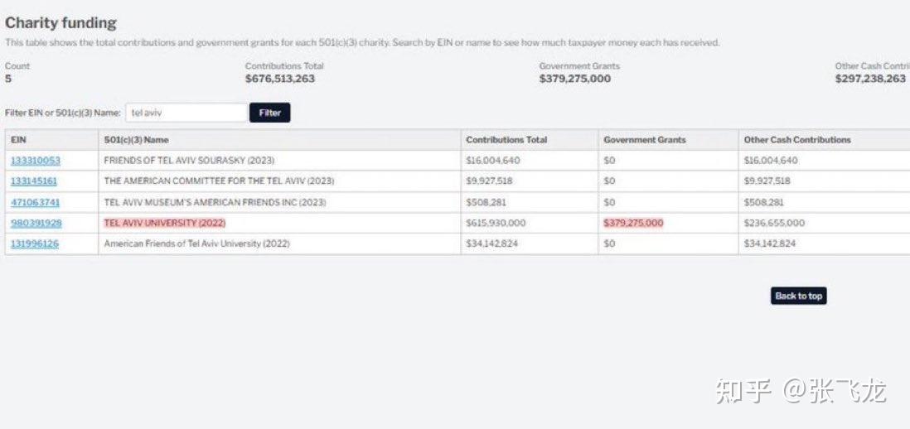Open EIN link 131996126
The height and width of the screenshot is (429, 910).
[x=35, y=244]
